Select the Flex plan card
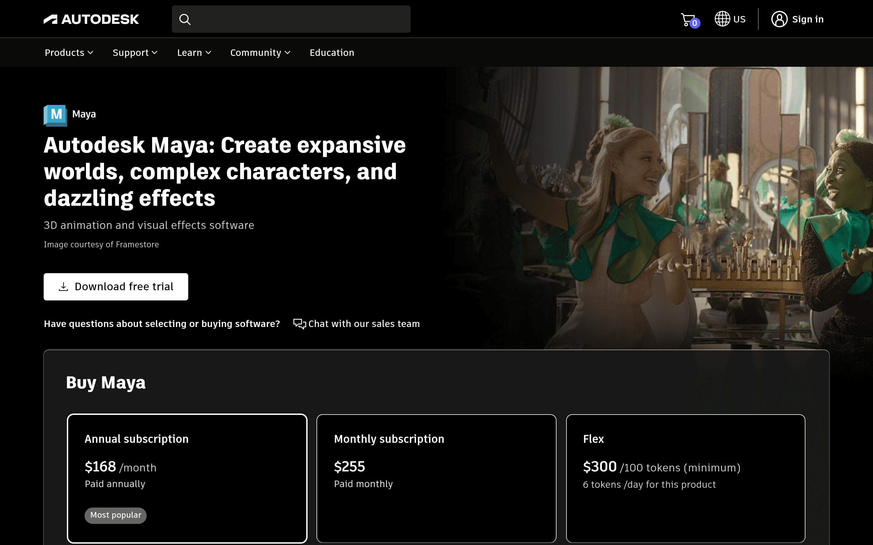 coord(686,478)
